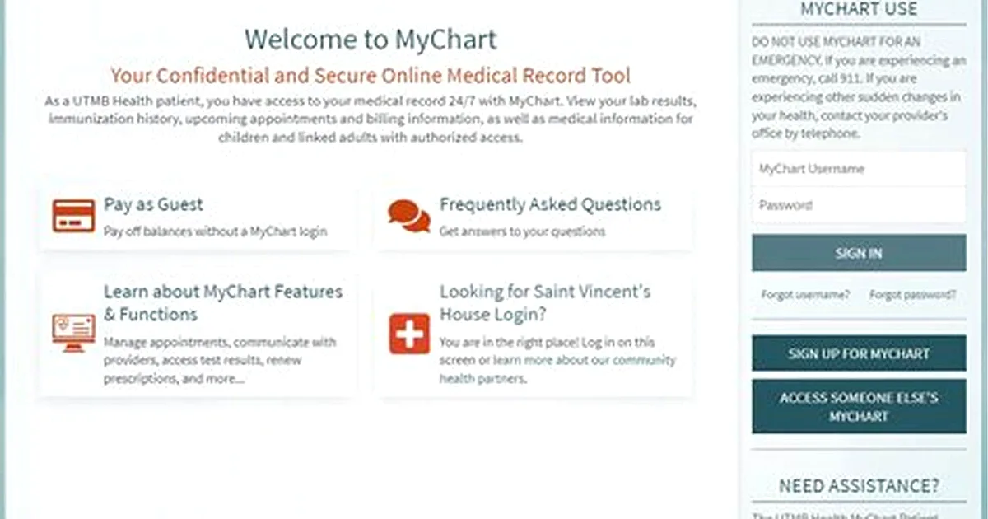Focus the MyChart Username field
This screenshot has width=988, height=519.
(x=859, y=169)
